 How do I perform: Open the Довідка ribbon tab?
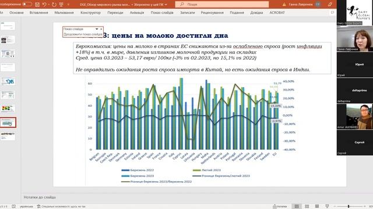coord(256,13)
